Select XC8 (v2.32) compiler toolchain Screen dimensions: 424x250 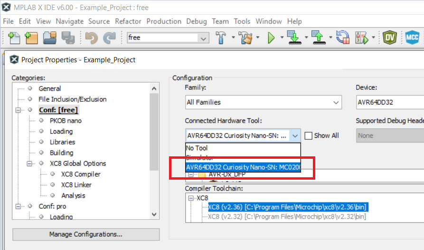(287, 217)
